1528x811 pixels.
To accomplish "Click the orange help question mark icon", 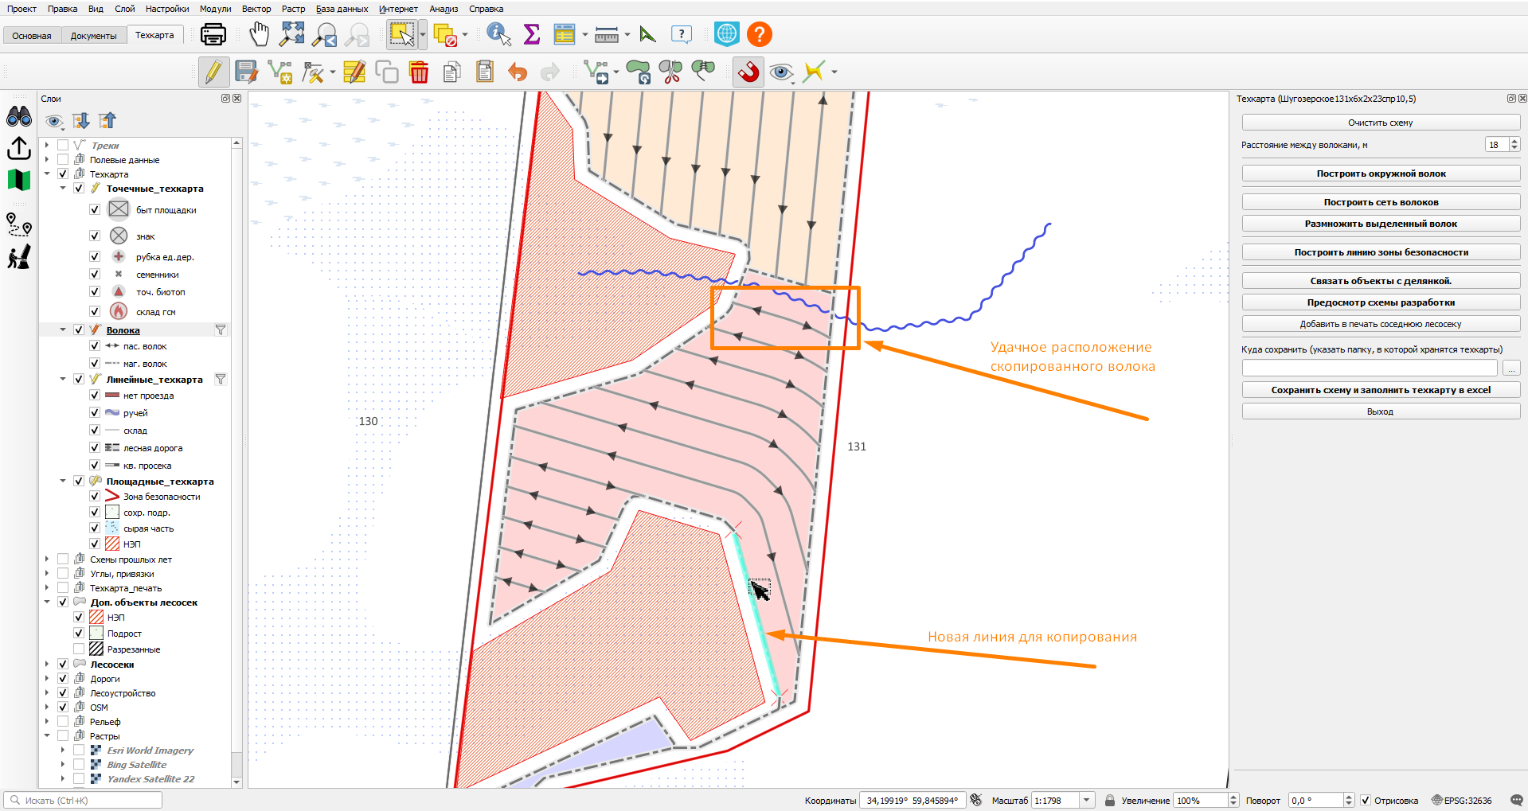I will (760, 34).
